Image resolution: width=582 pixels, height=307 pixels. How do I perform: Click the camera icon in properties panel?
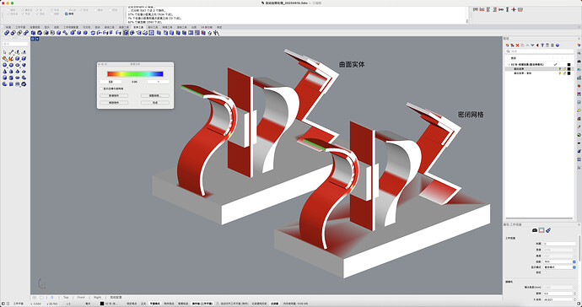(535, 230)
